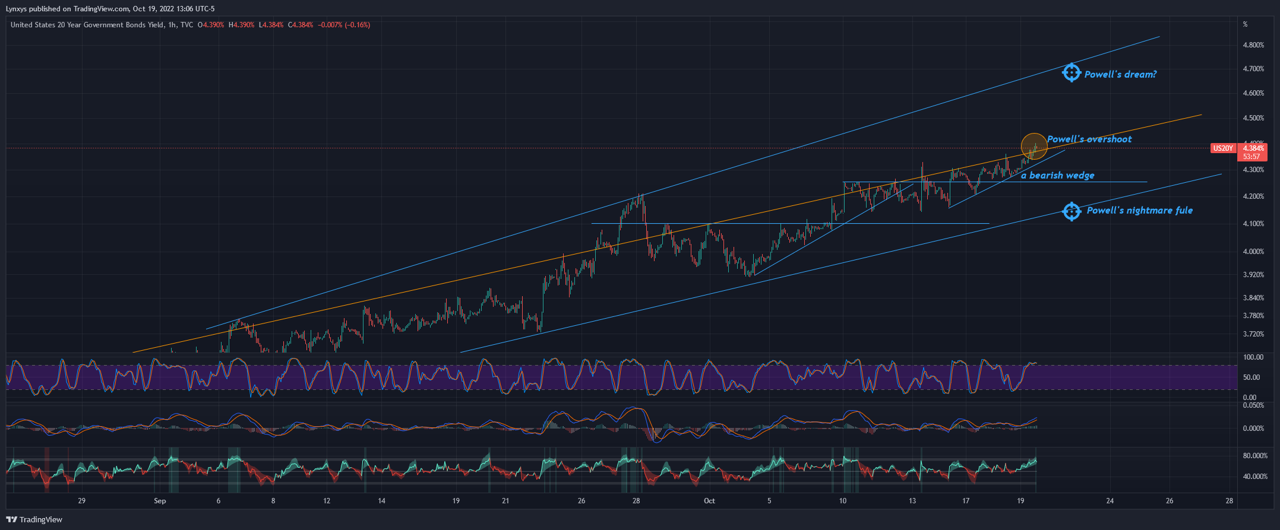Select the "a bearish wedge" annotation text
The width and height of the screenshot is (1280, 530).
pyautogui.click(x=1057, y=175)
